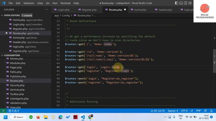The width and height of the screenshot is (216, 121).
Task: Open Security.php in the file tree
Action: point(26,85)
